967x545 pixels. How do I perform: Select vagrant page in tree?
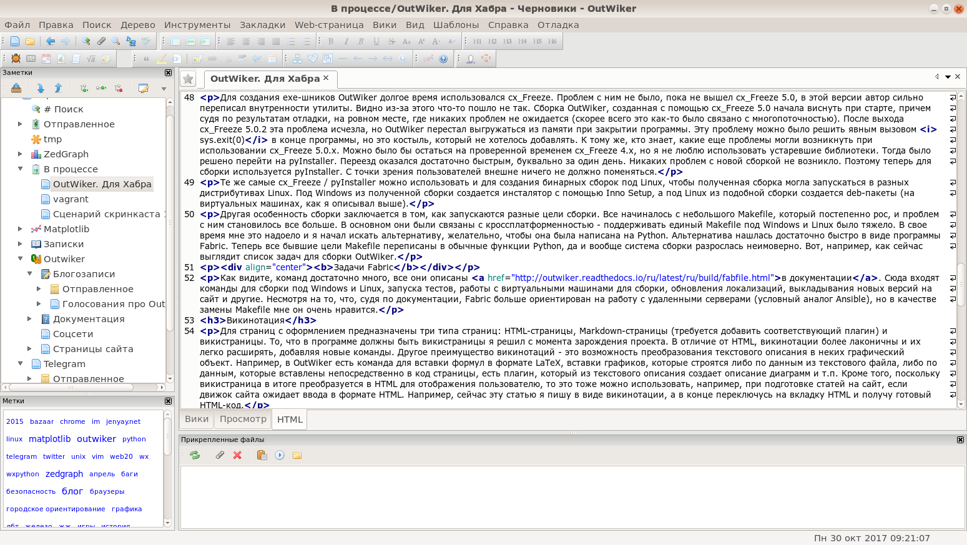point(71,199)
